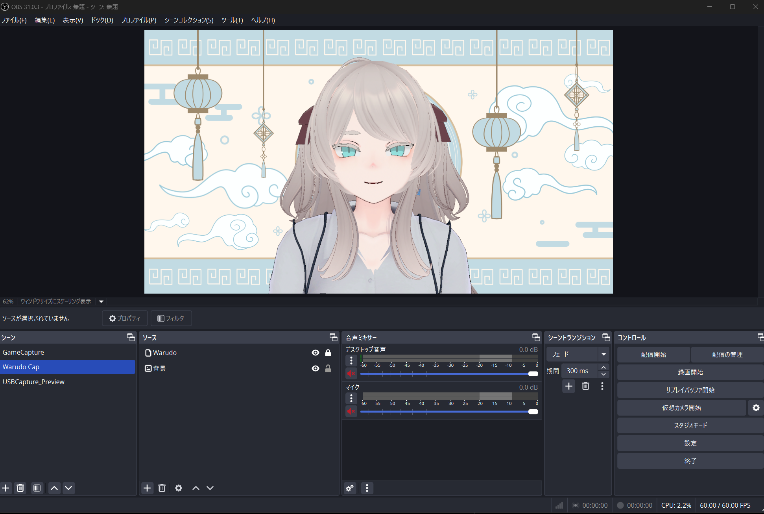
Task: Open audio mixer options three-dot menu
Action: (367, 488)
